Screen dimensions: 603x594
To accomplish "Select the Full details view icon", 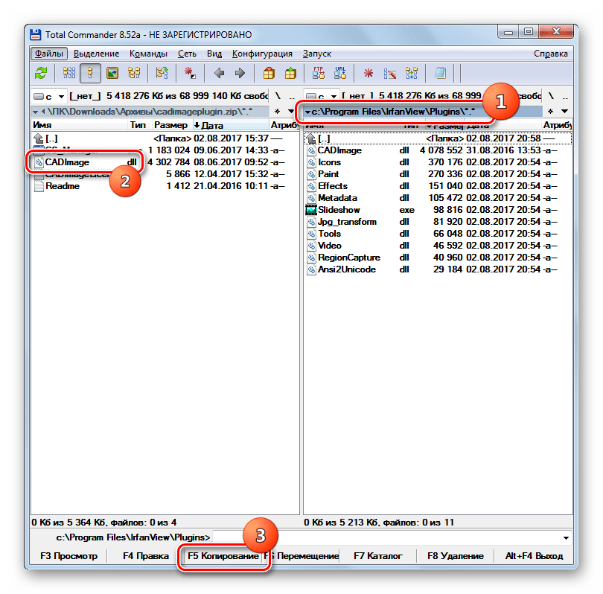I will click(x=90, y=73).
